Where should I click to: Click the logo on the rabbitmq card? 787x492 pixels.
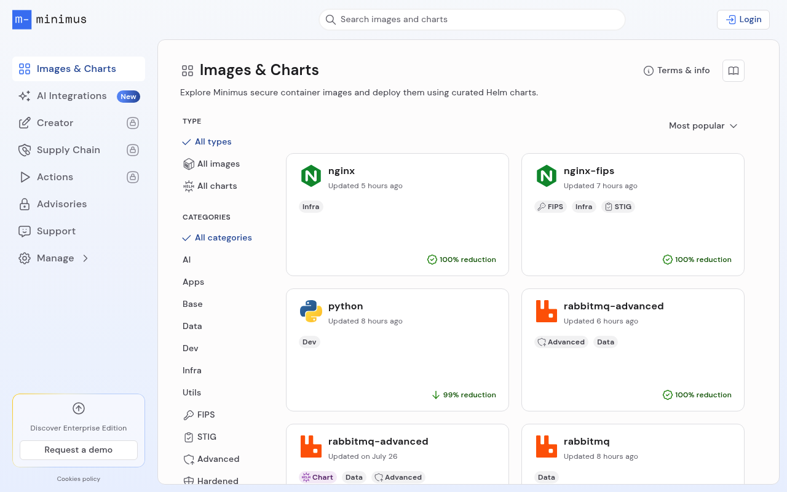click(547, 446)
